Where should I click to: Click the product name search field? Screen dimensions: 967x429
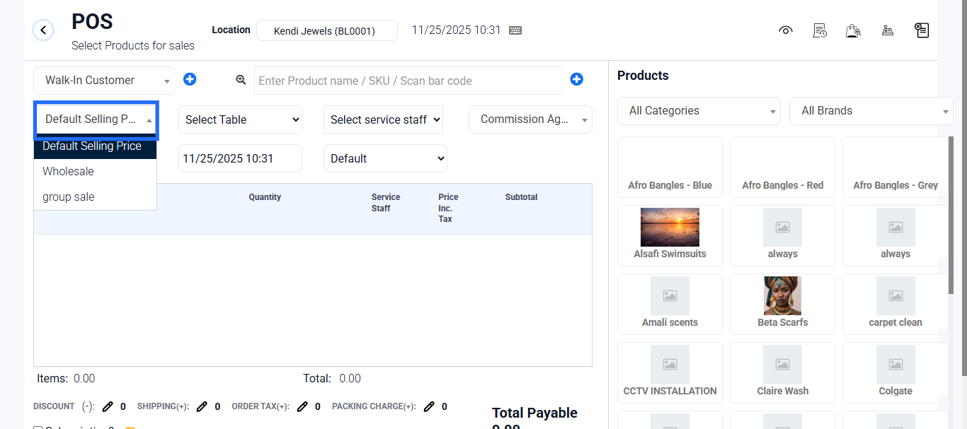408,81
